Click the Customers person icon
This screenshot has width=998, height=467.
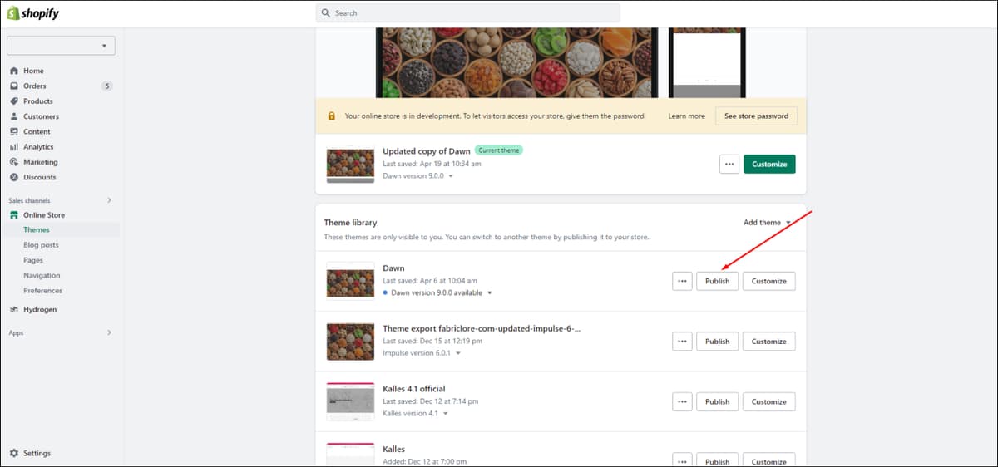click(14, 116)
